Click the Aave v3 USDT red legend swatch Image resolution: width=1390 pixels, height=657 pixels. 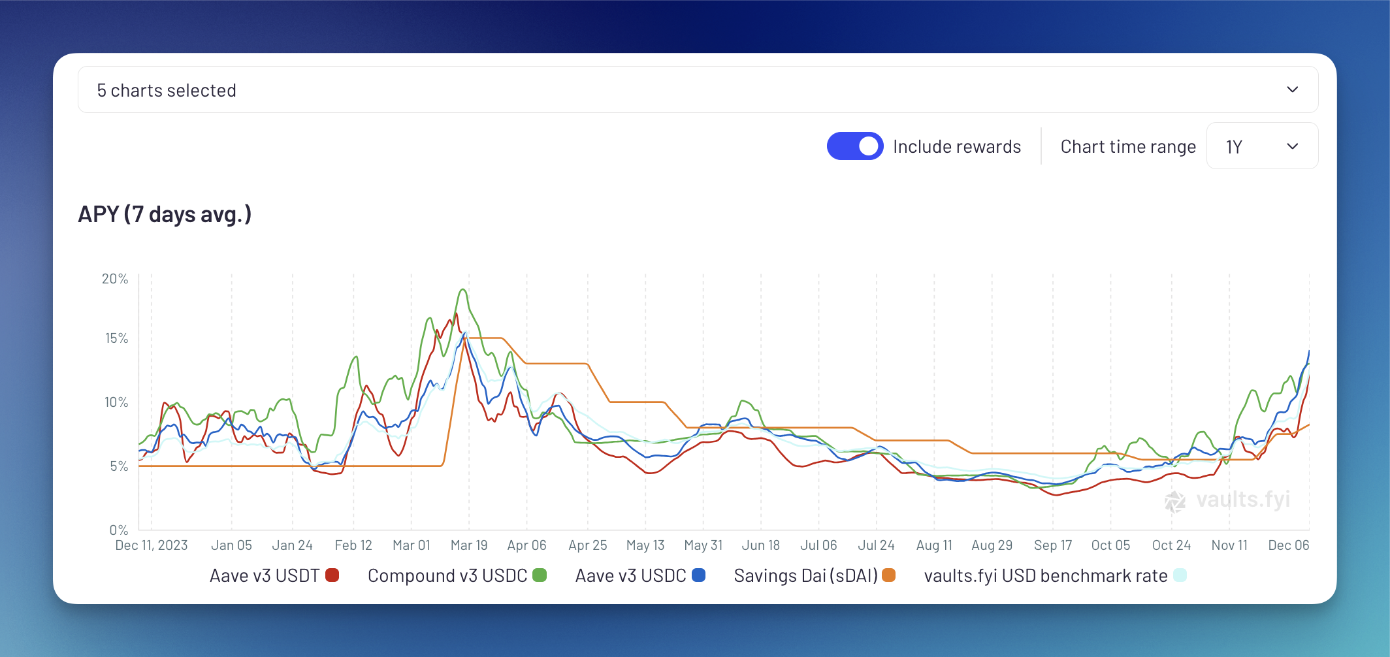tap(332, 575)
